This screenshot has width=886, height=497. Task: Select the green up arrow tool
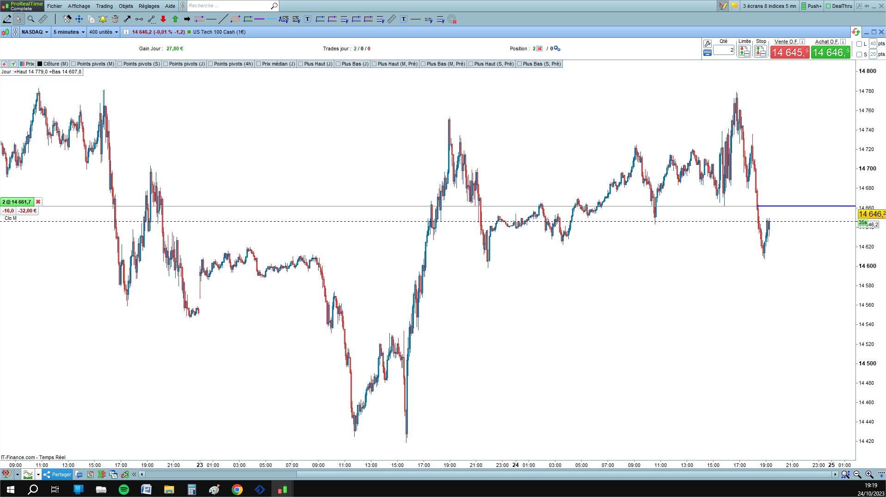pyautogui.click(x=175, y=19)
